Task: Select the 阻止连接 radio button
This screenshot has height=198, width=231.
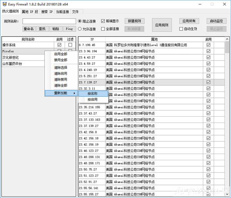Action: point(80,21)
